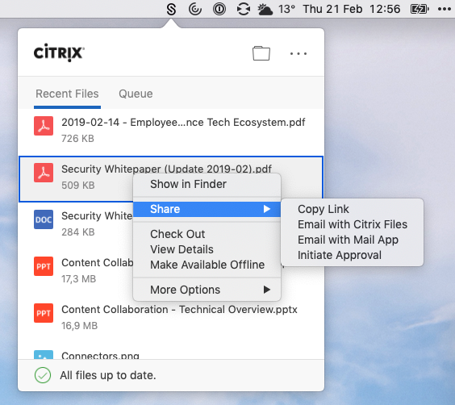The height and width of the screenshot is (405, 455).
Task: Click the Citrix logo
Action: (x=59, y=52)
